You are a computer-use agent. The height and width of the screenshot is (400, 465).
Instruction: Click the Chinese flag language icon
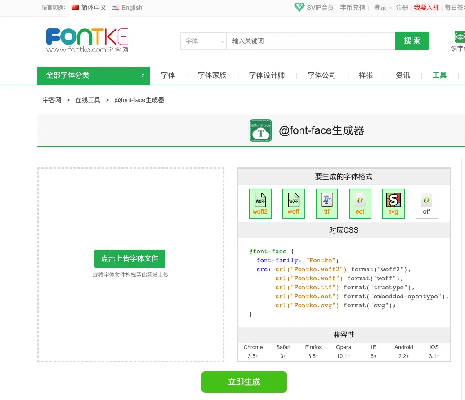(75, 7)
